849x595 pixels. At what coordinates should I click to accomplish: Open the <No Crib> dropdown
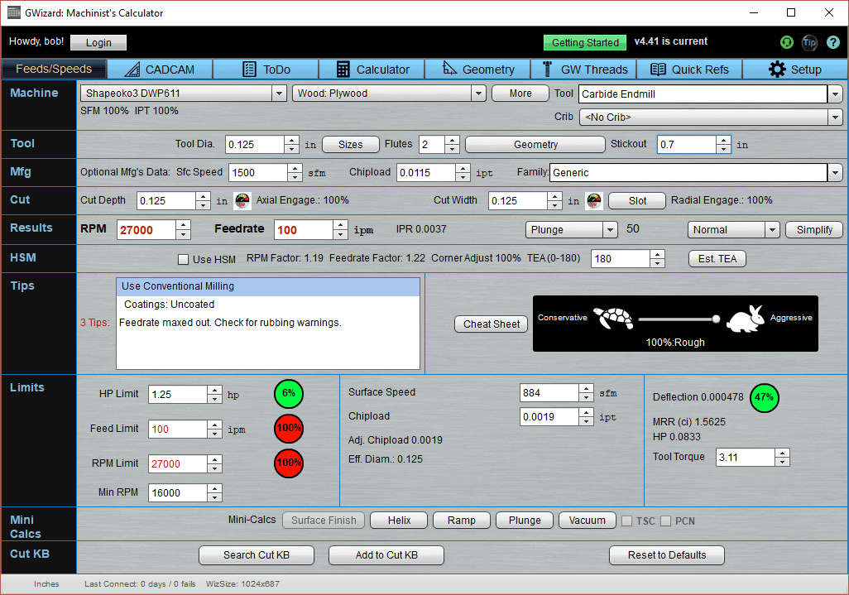click(835, 117)
